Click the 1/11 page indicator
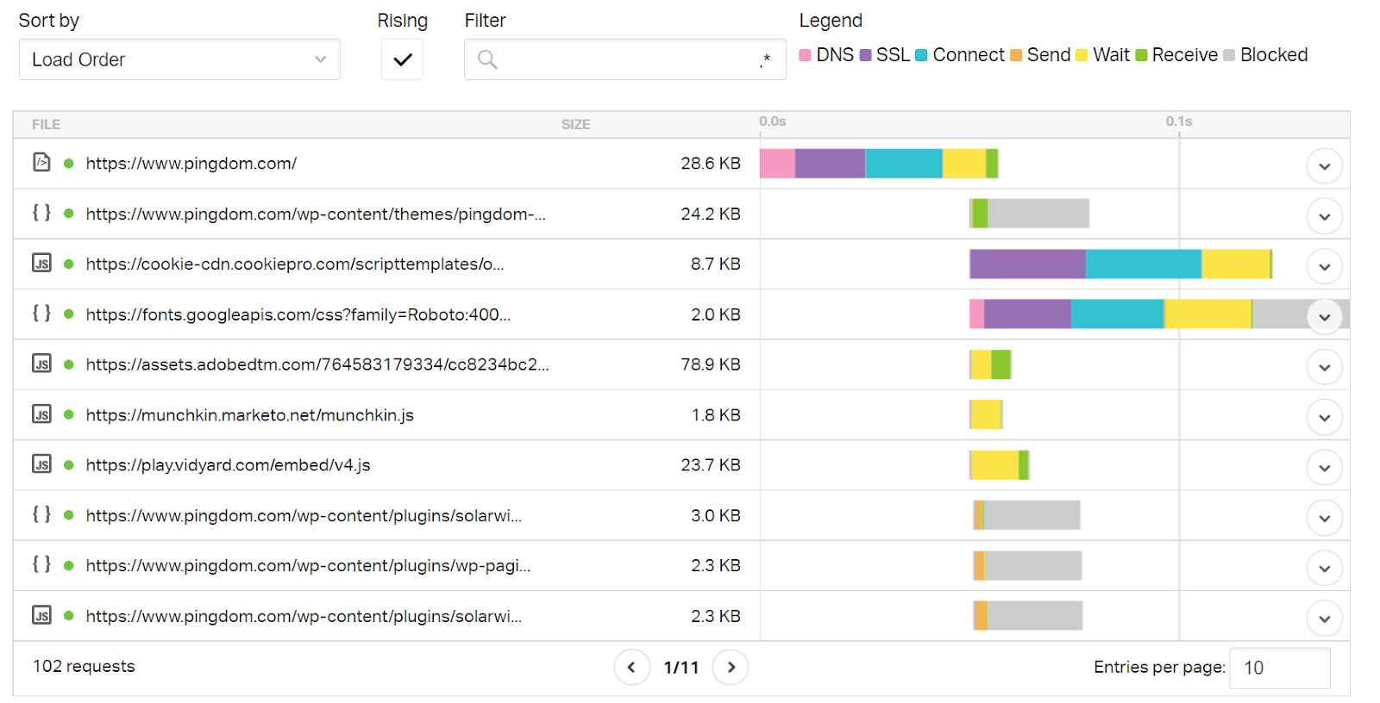Viewport: 1380px width, 703px height. click(x=681, y=668)
